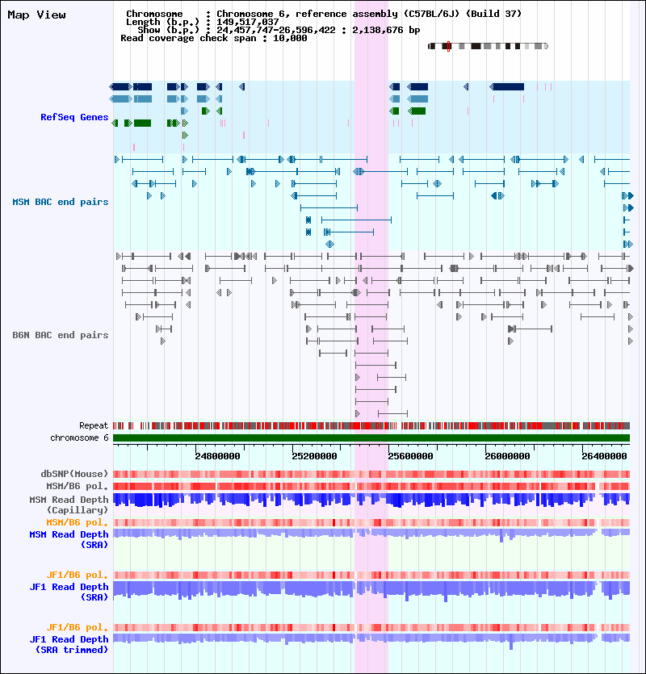Click the MSM BAC end pairs label
This screenshot has width=646, height=674.
[x=61, y=202]
